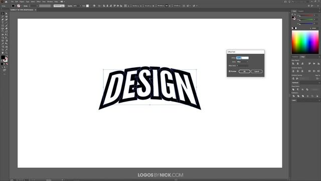Select the Lasso tool
321x181 pixels.
7,17
